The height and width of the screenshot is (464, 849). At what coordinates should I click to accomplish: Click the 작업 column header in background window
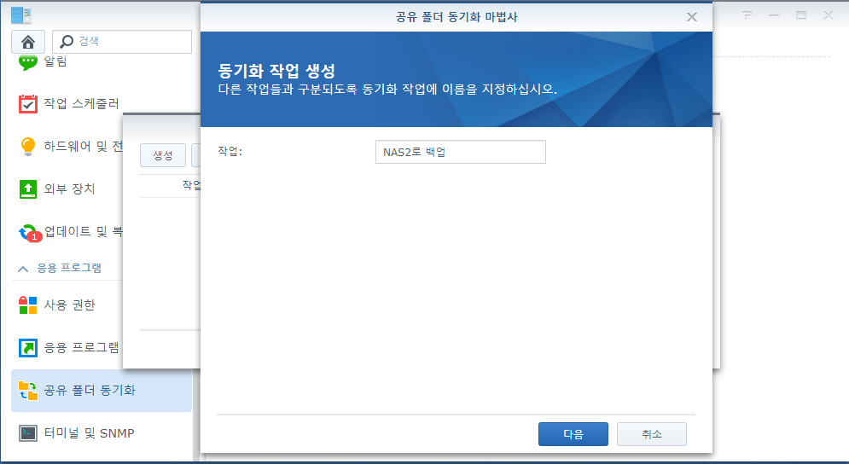(x=191, y=185)
